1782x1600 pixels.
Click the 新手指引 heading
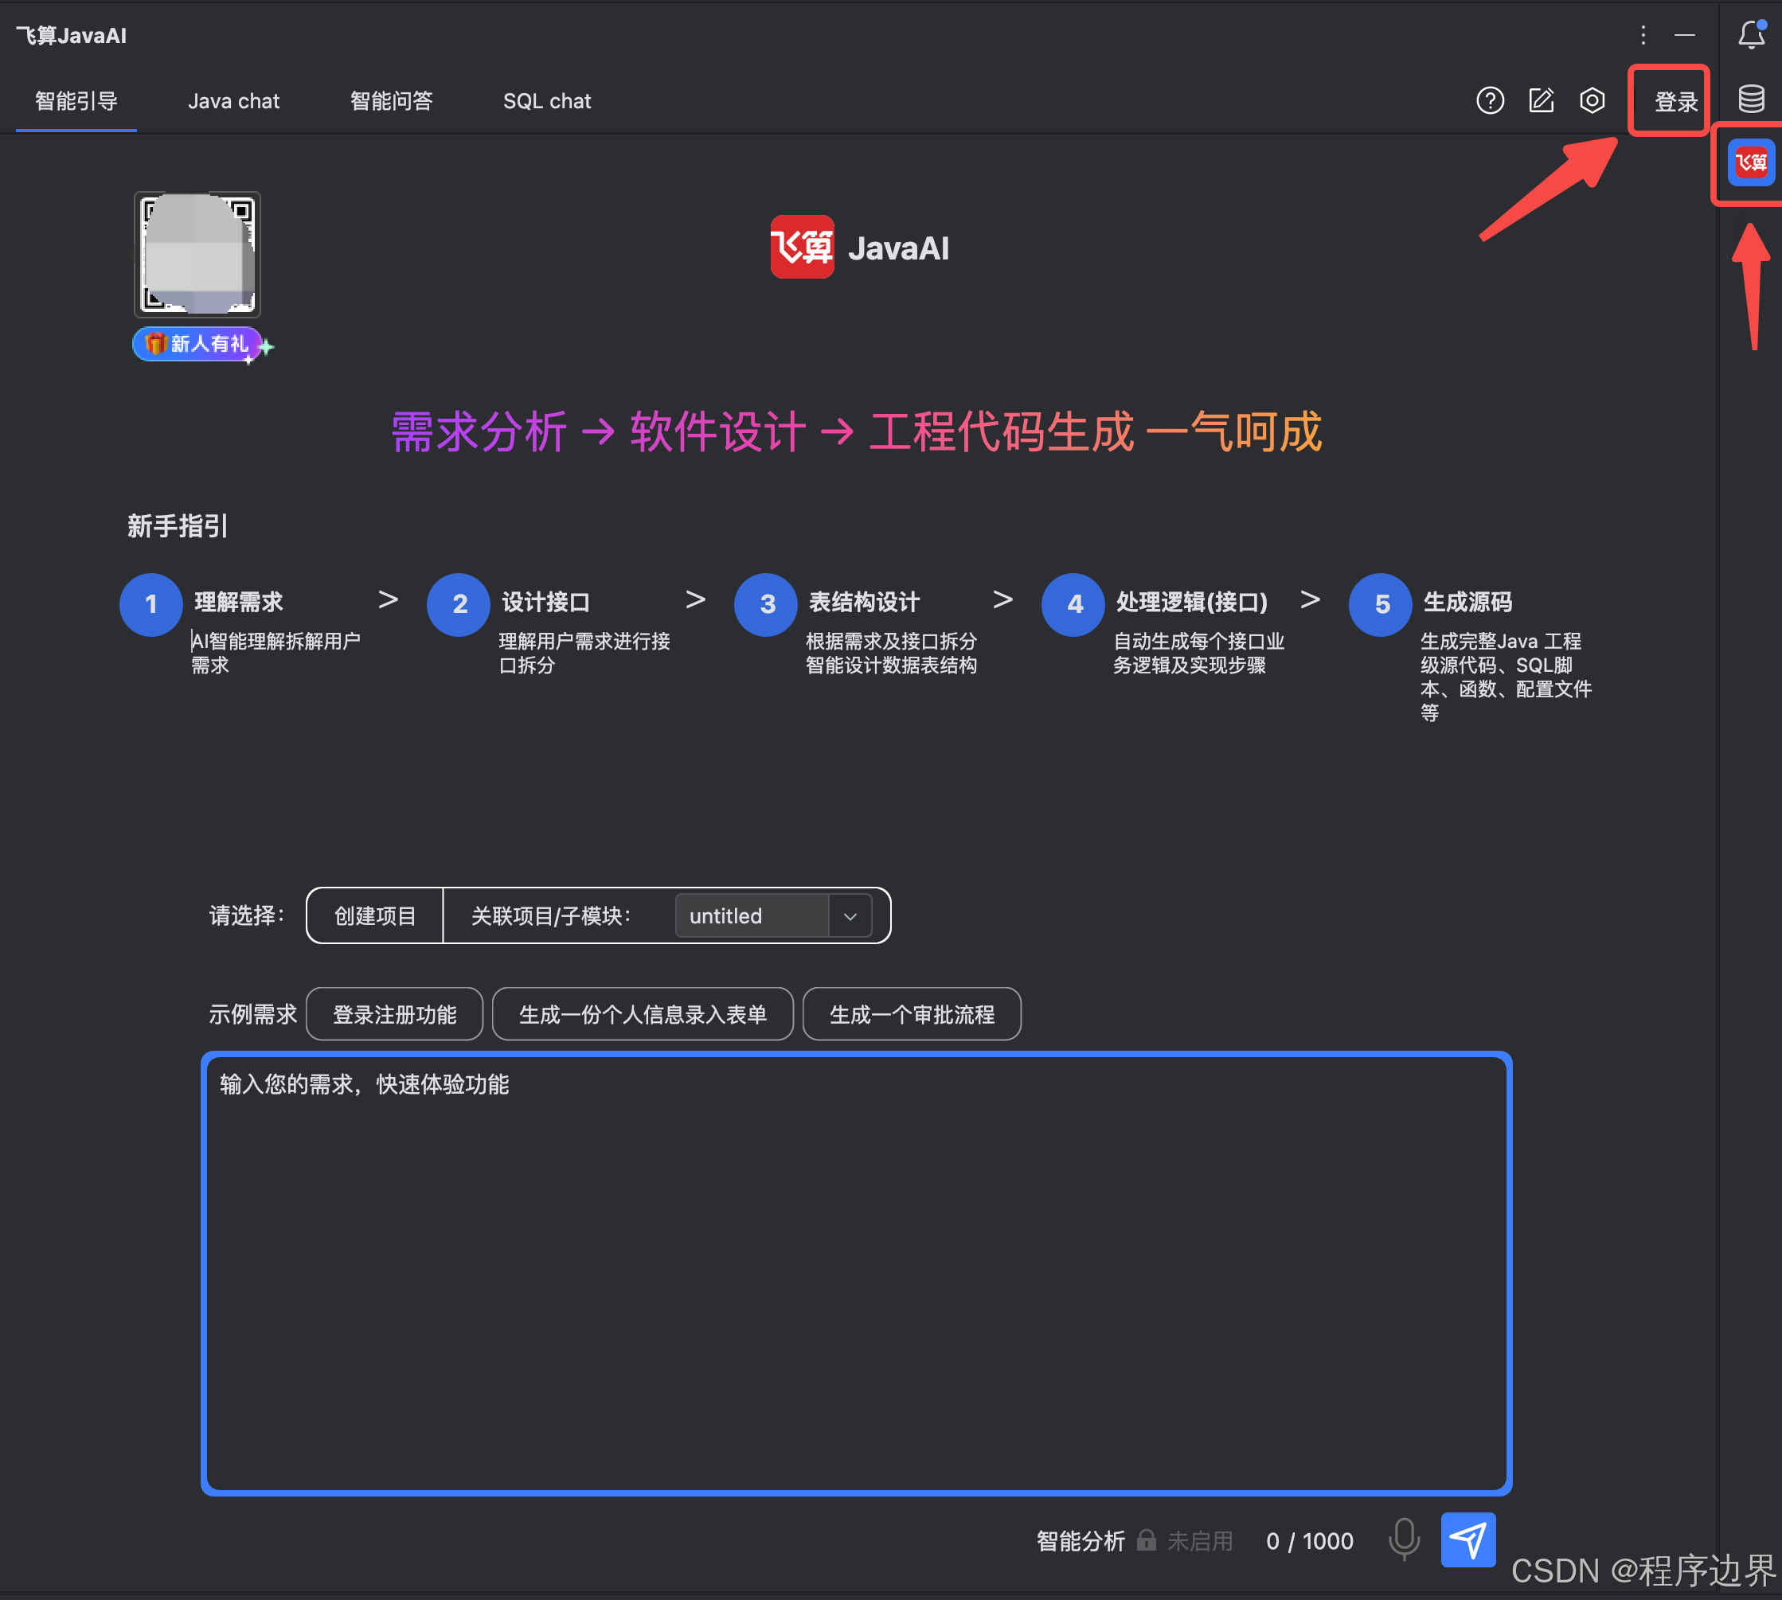(x=178, y=525)
